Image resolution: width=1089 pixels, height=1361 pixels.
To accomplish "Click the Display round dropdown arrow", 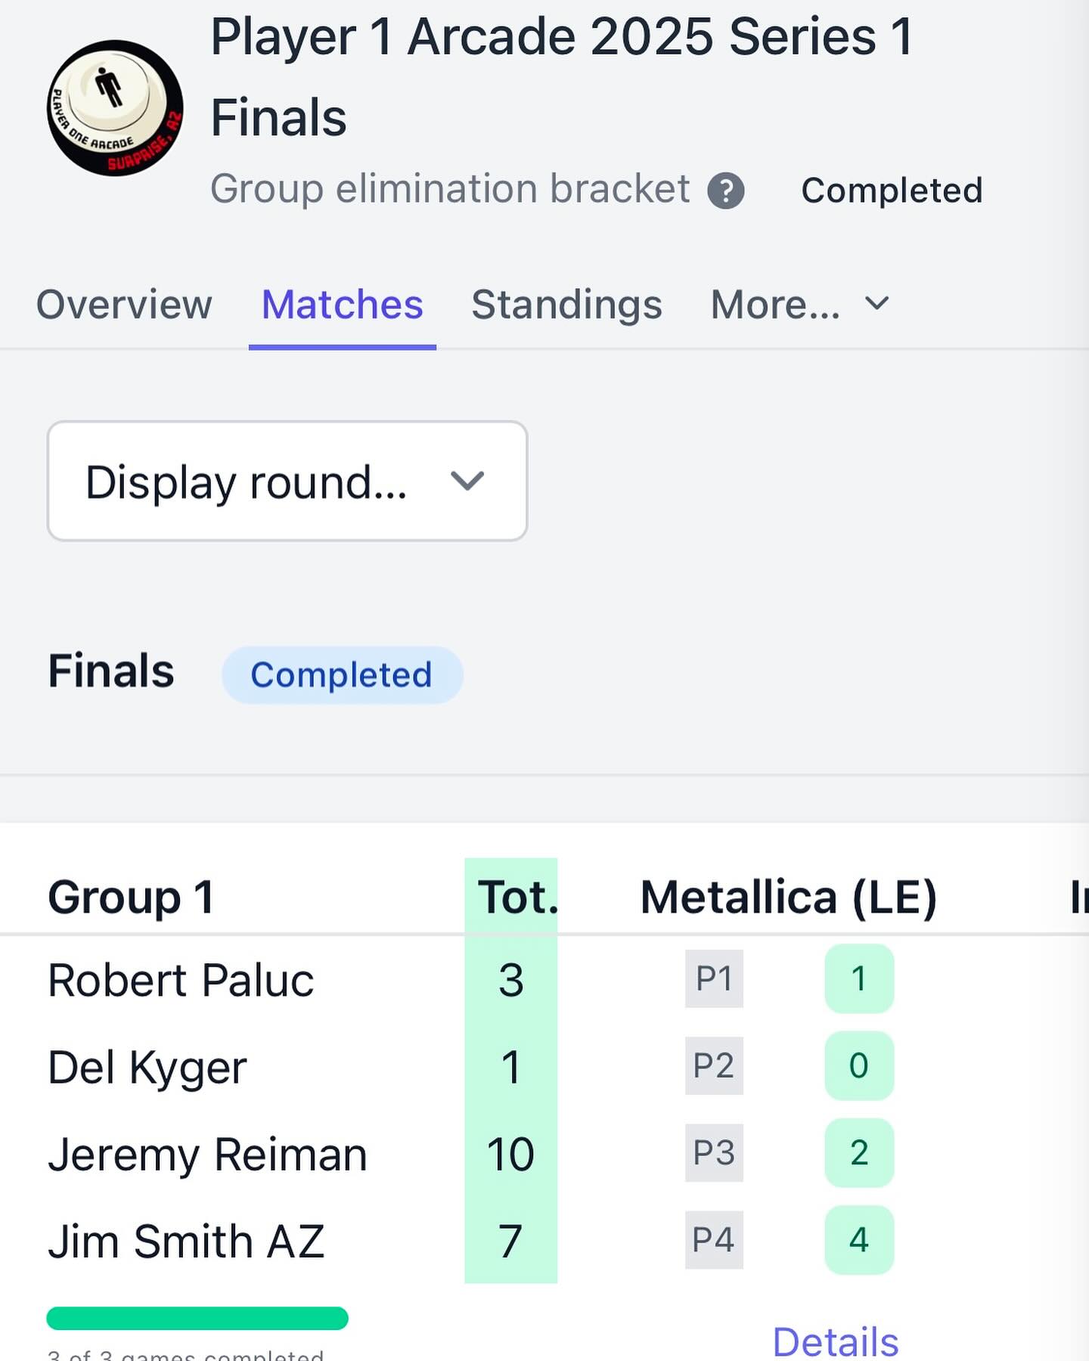I will pos(467,481).
